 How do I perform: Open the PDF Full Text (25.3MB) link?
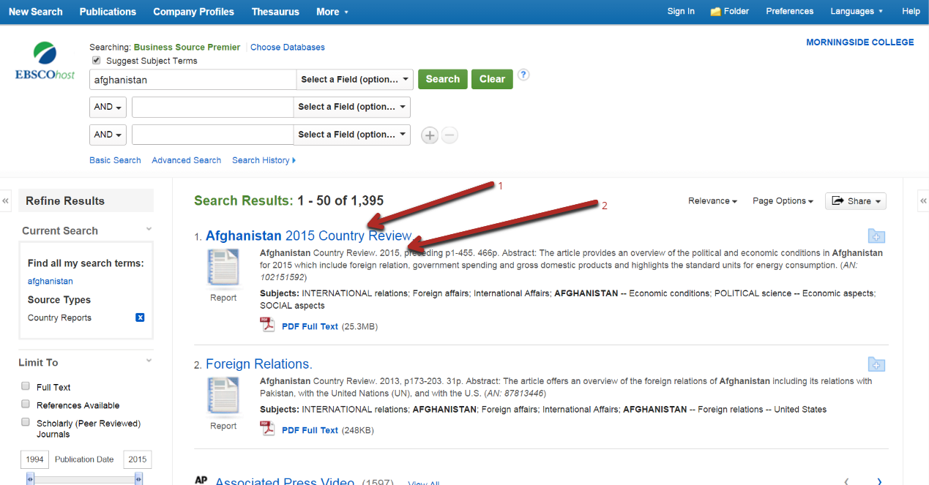coord(310,326)
